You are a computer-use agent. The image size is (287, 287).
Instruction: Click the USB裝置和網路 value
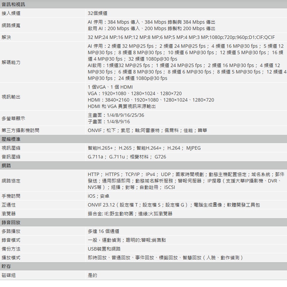pos(104,249)
